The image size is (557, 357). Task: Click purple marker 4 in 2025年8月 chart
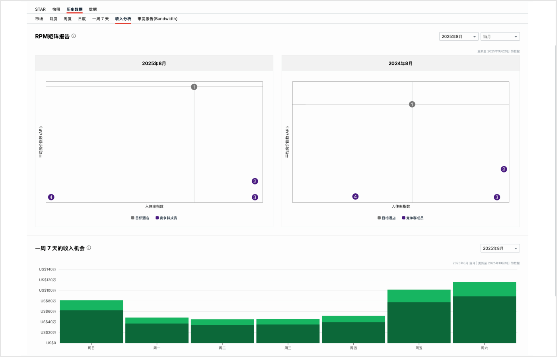pos(51,197)
